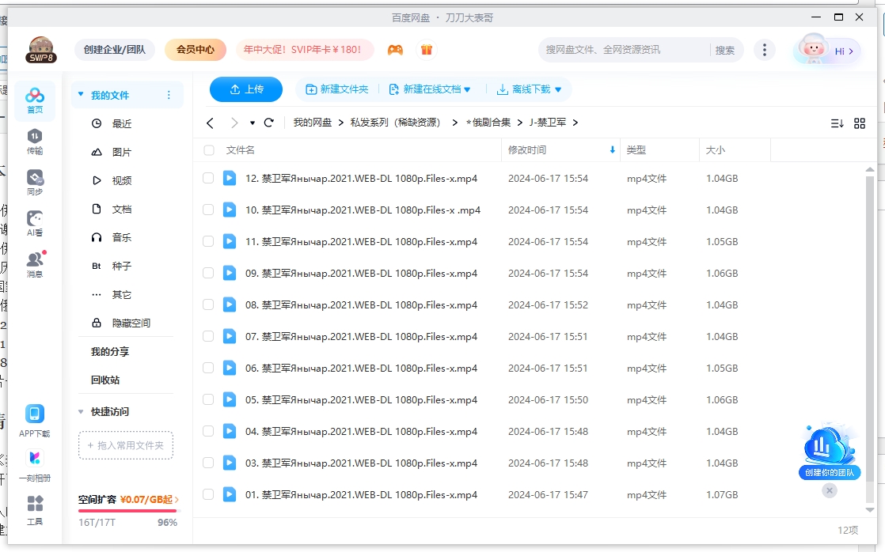Open the 首页 home icon in sidebar
This screenshot has width=885, height=552.
coord(34,100)
